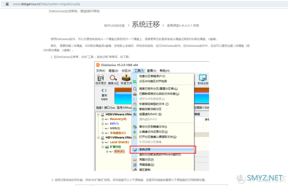Click the 打开分区镜像以便提取文件 folder icon

(x=135, y=137)
